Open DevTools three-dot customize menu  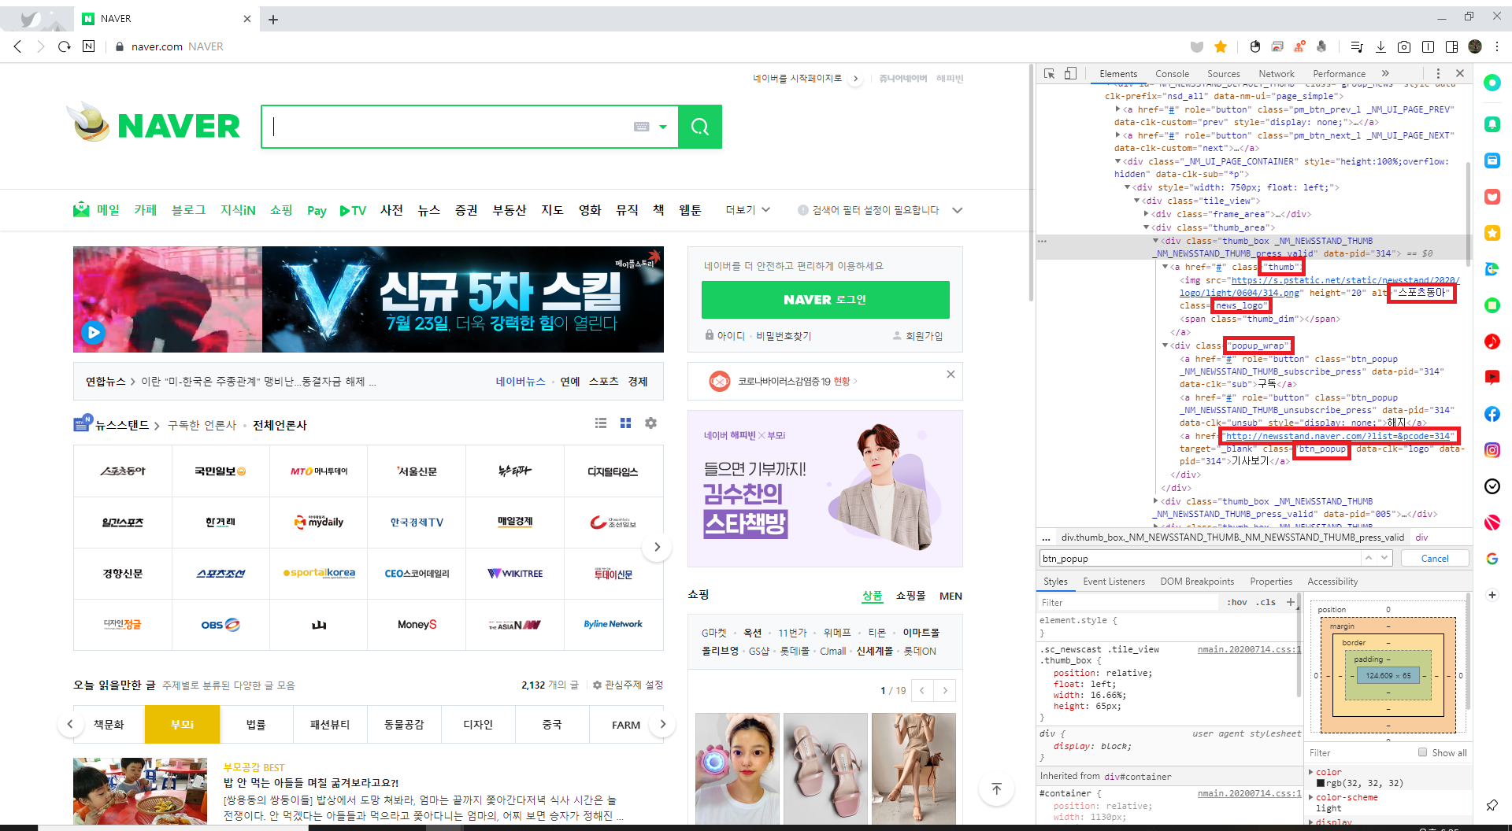(1438, 73)
